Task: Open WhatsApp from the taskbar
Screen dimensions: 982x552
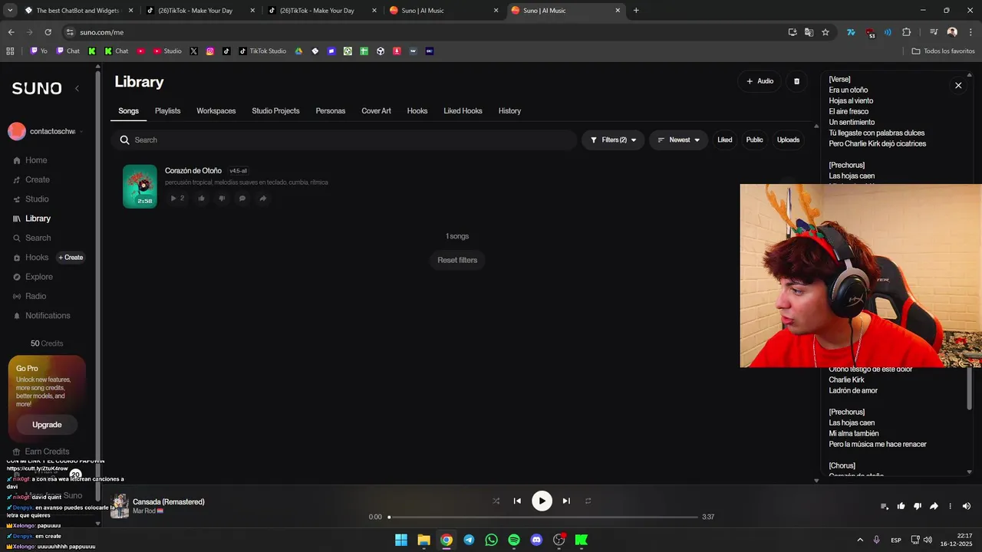Action: tap(491, 540)
